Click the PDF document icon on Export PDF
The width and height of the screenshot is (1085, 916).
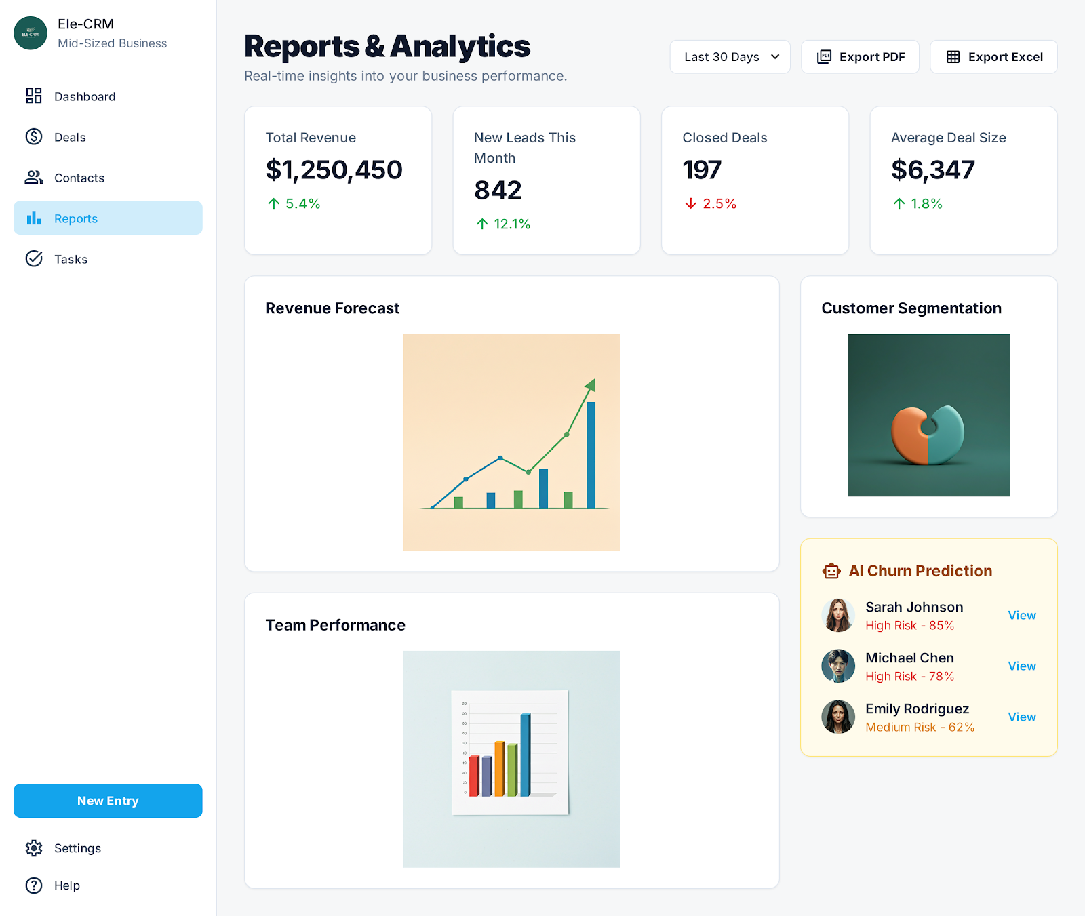click(x=823, y=56)
